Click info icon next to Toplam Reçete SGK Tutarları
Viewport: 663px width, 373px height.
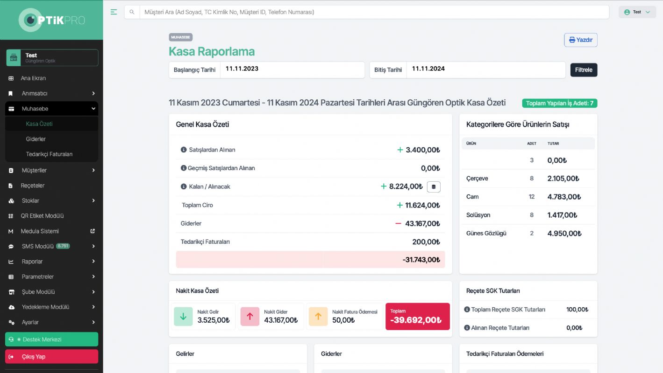[467, 310]
